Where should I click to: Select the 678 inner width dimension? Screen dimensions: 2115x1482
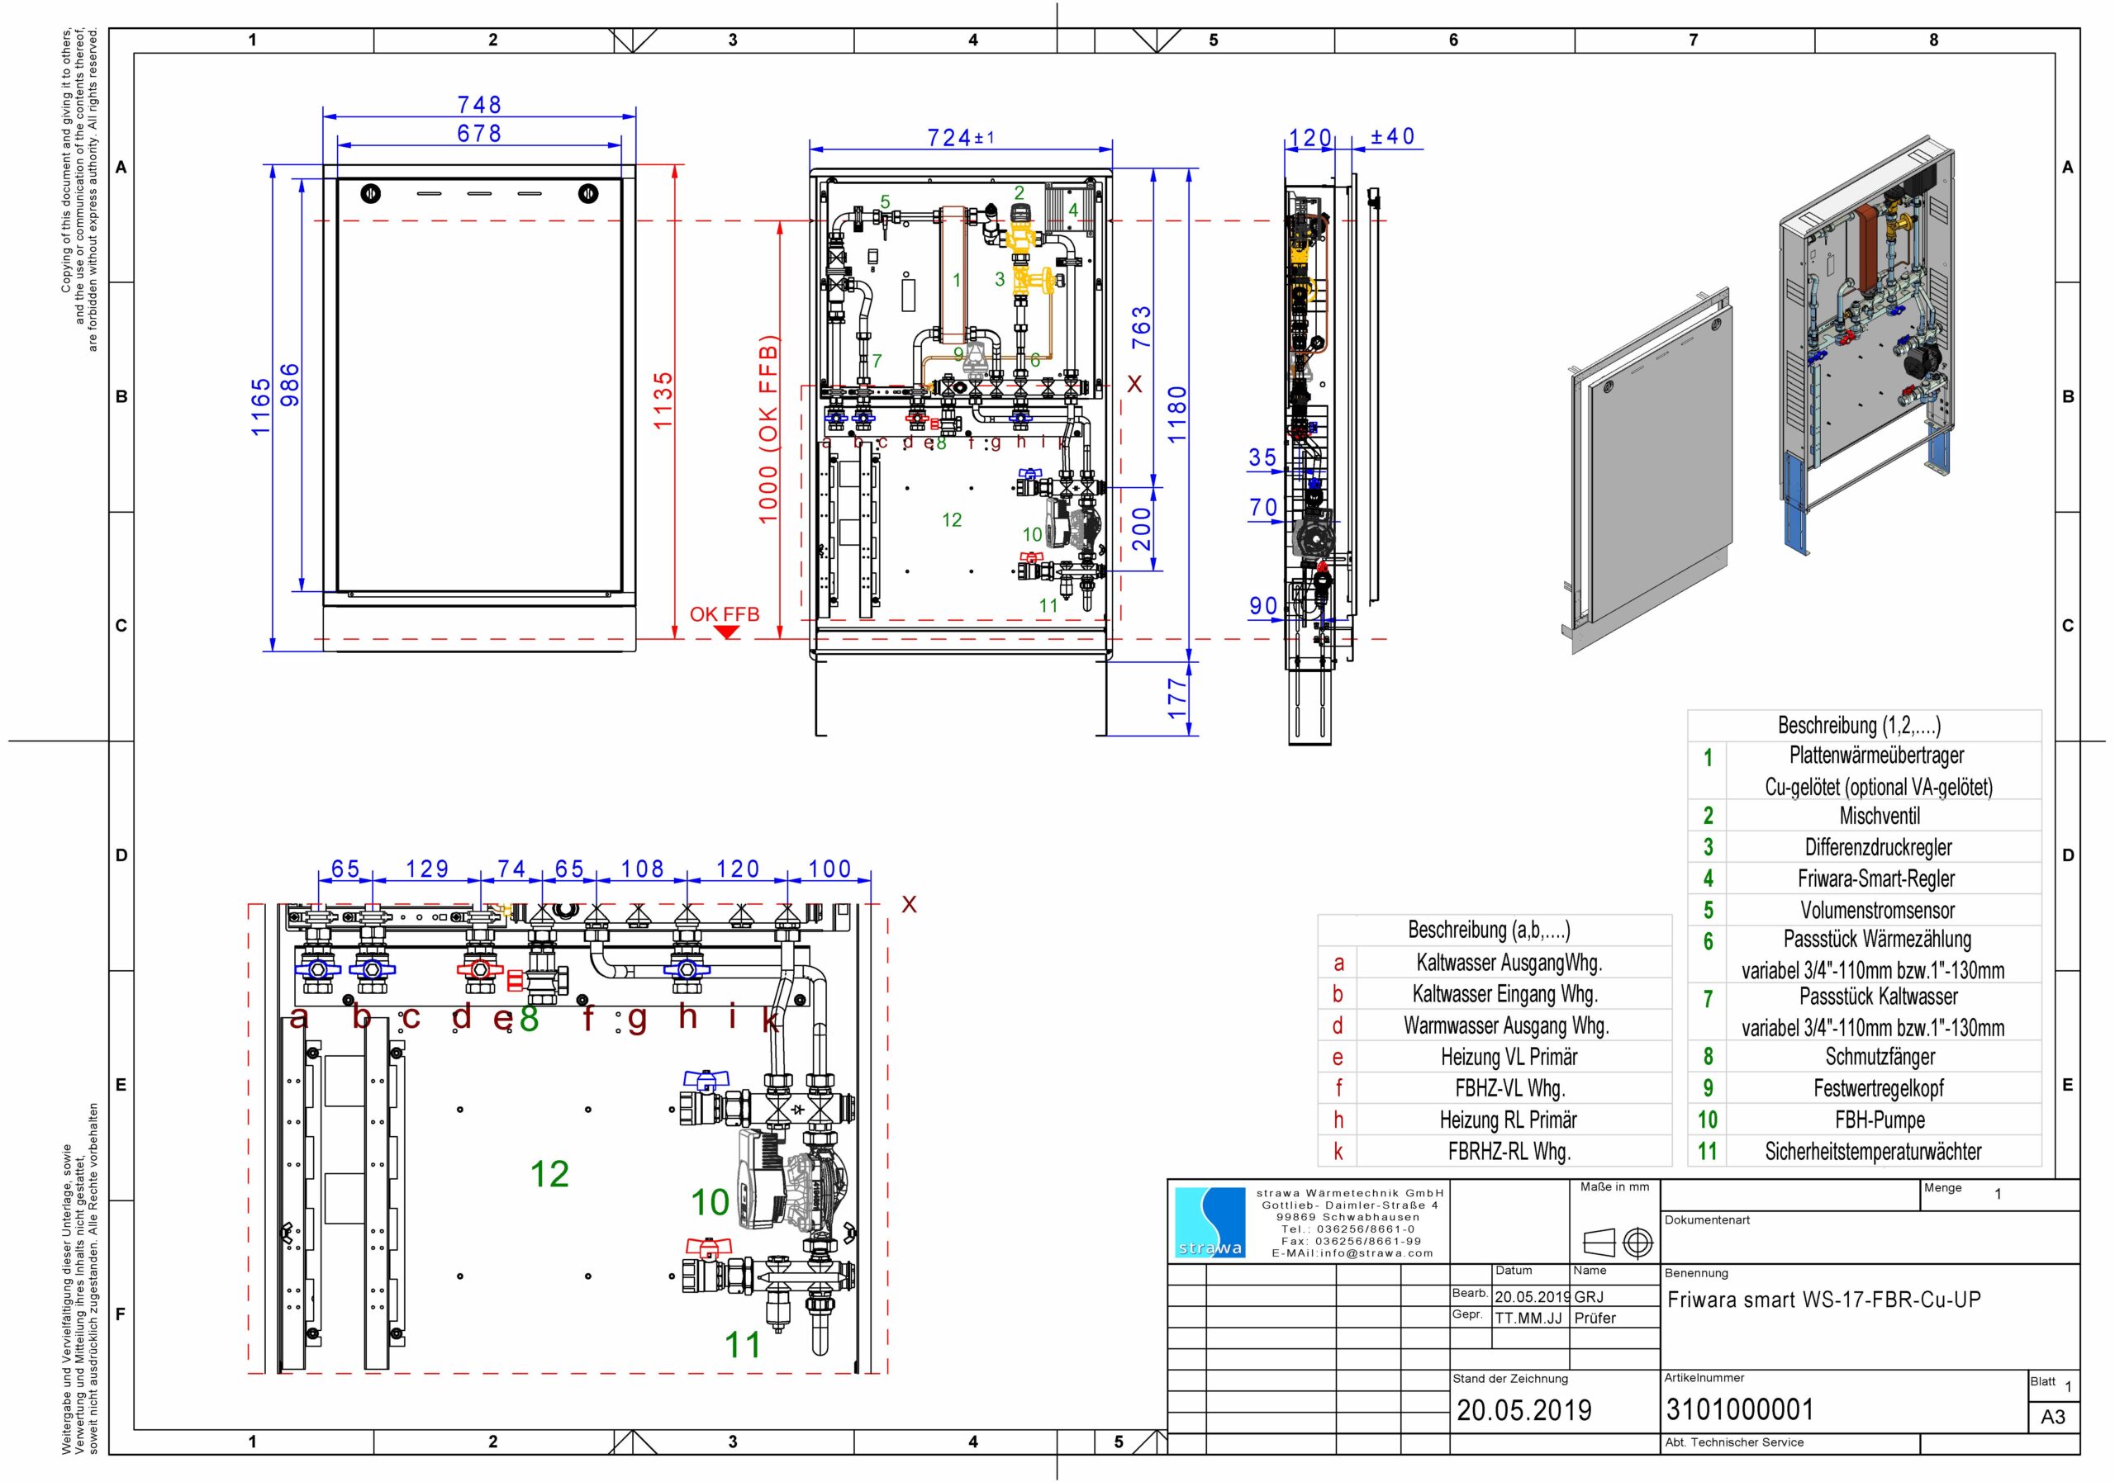tap(479, 134)
